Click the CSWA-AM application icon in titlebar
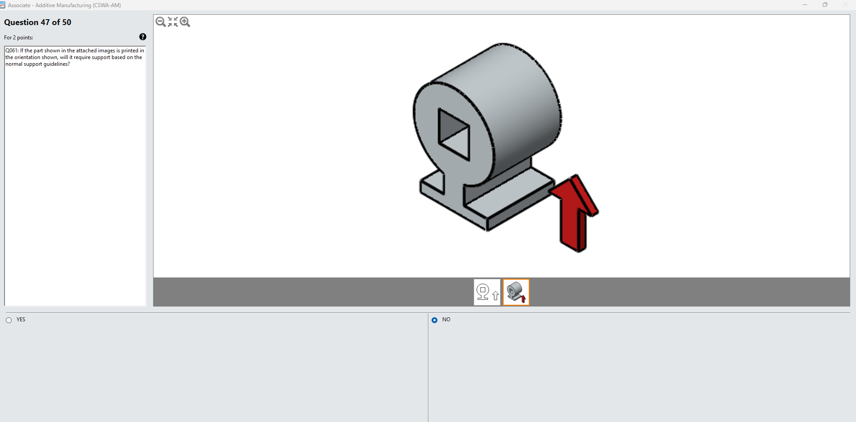856x422 pixels. (4, 5)
